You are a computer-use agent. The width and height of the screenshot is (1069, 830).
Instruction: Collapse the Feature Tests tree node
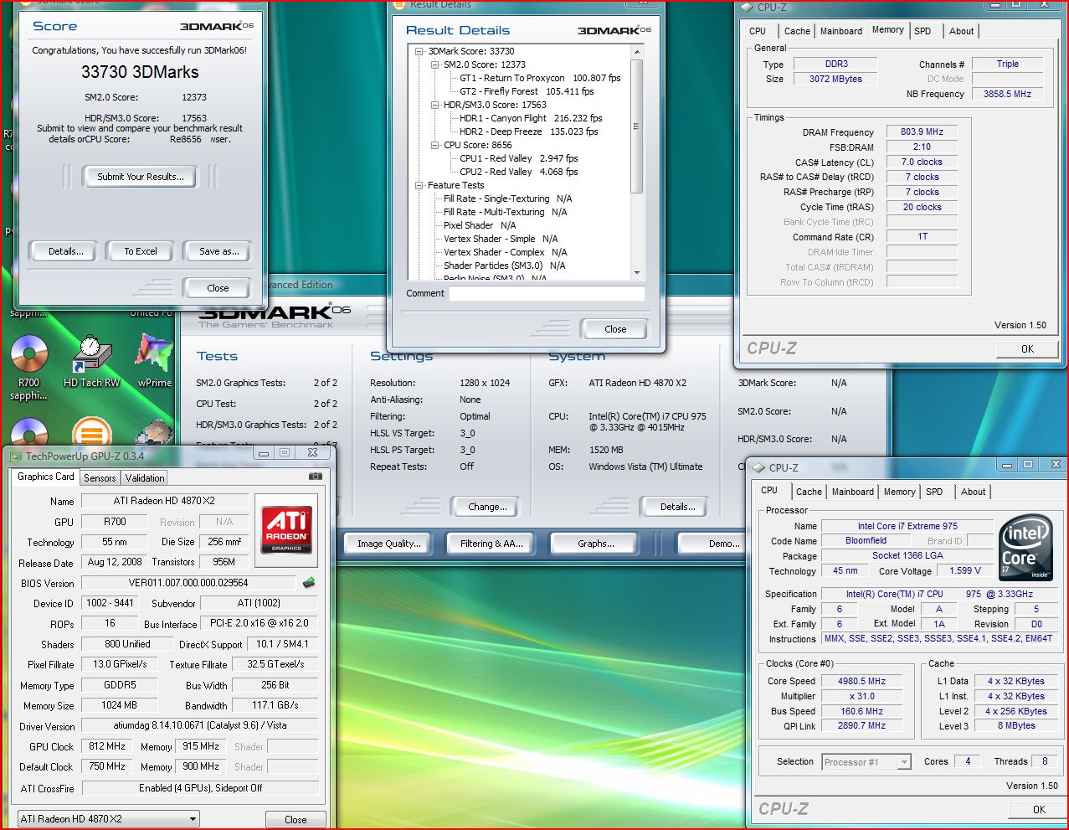click(x=419, y=185)
